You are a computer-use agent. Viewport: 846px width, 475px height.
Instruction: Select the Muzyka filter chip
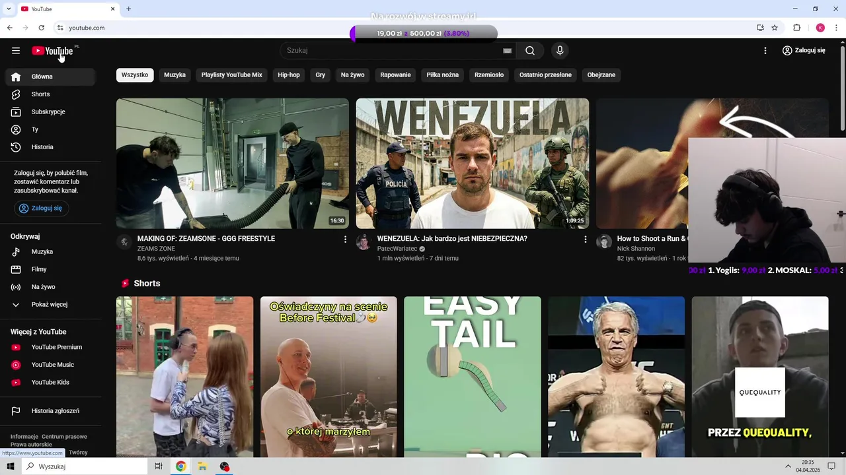(x=174, y=75)
